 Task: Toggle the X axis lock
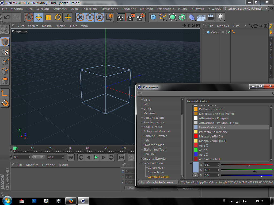[80, 17]
